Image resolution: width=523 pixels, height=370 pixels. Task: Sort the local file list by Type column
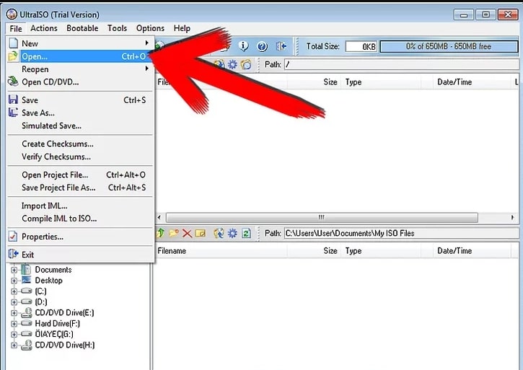point(381,251)
